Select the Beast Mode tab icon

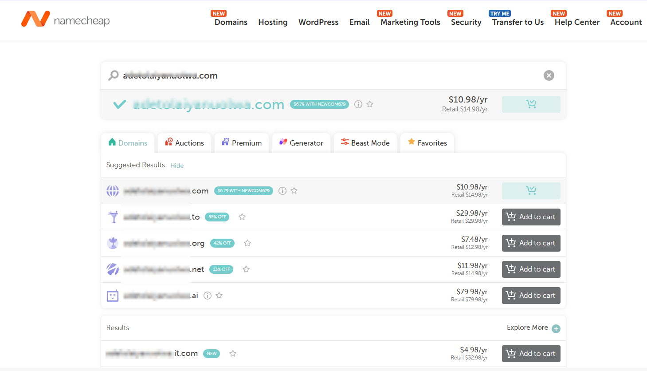click(x=345, y=142)
